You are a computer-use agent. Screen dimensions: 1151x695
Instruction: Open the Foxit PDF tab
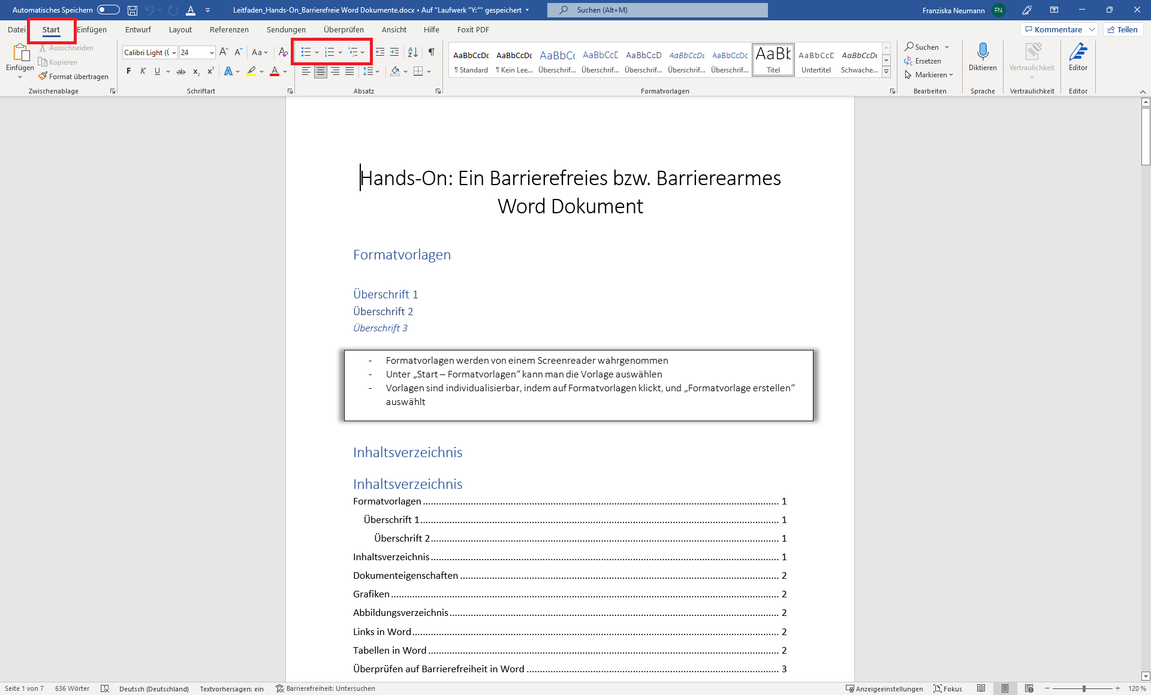point(473,29)
